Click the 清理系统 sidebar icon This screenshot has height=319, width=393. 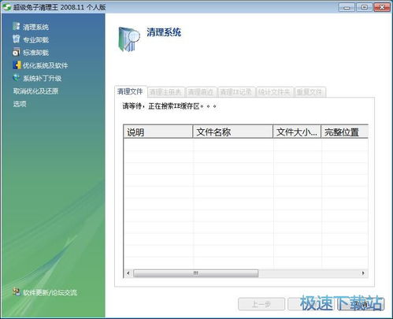coord(17,26)
